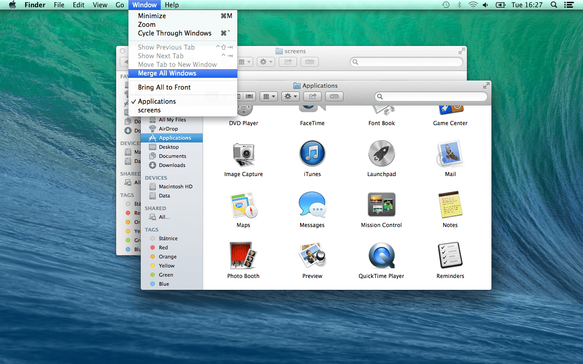This screenshot has height=364, width=583.
Task: Open the Arrange dropdown in Applications toolbar
Action: 269,96
